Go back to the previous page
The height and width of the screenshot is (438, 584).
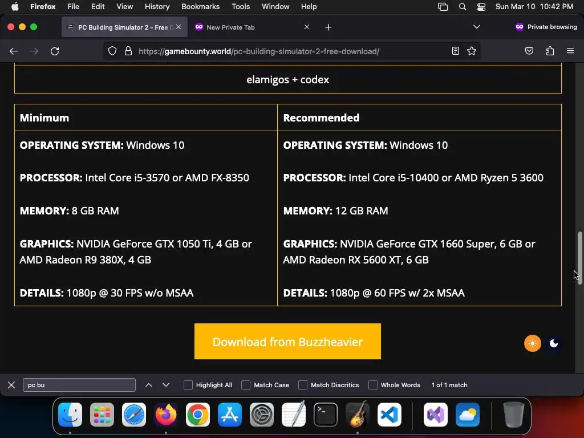point(14,51)
